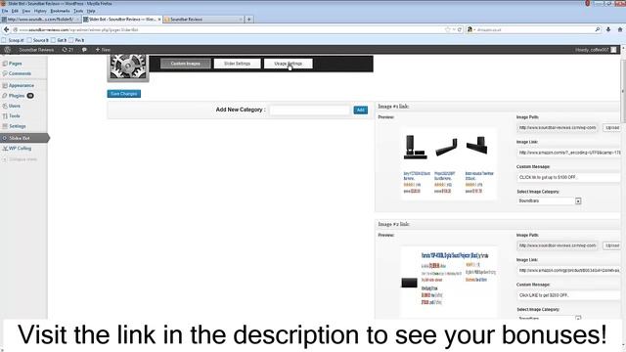Go back with the browser back arrow
Screen dimensions: 626x352
[x=6, y=29]
